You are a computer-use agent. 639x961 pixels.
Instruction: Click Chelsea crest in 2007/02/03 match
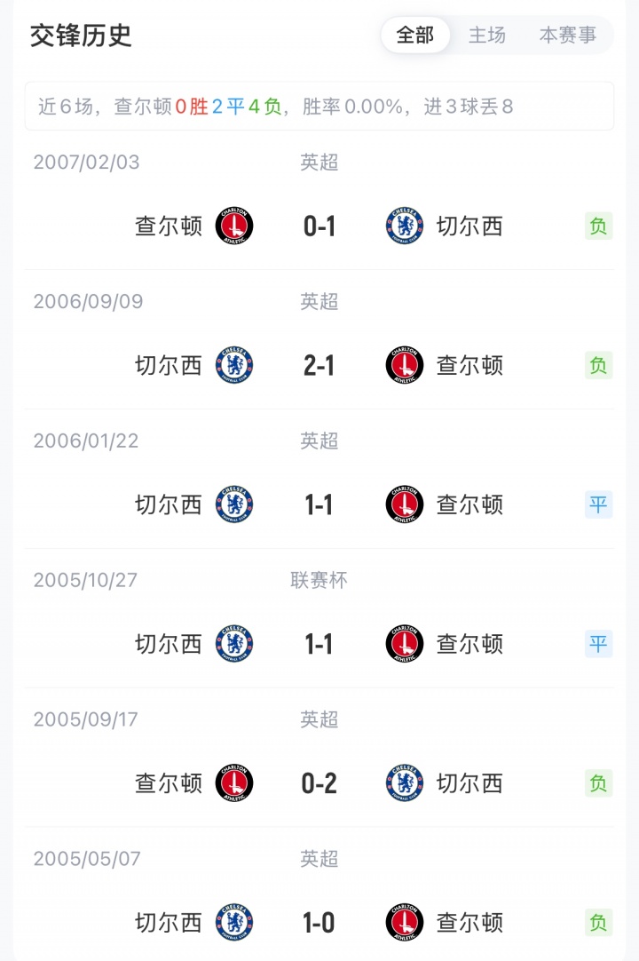(405, 226)
